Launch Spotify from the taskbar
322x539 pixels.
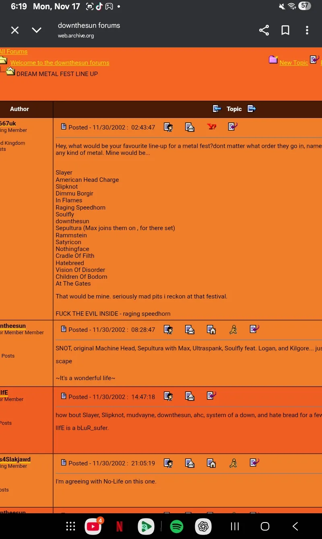177,526
